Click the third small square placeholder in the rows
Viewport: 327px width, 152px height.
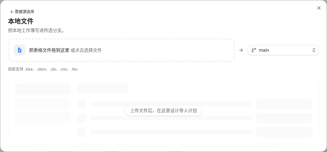(82, 132)
